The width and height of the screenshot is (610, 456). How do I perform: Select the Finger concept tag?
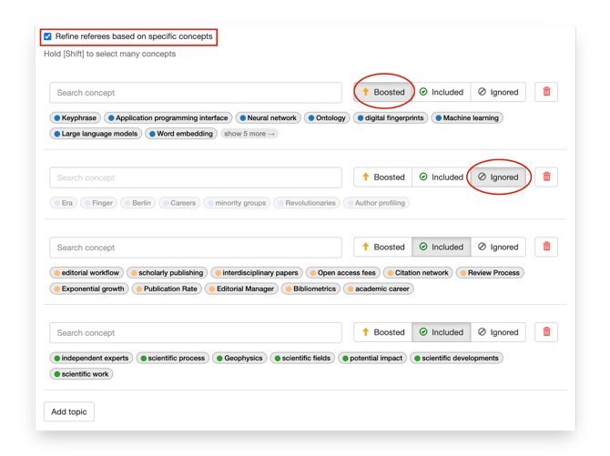[x=98, y=203]
